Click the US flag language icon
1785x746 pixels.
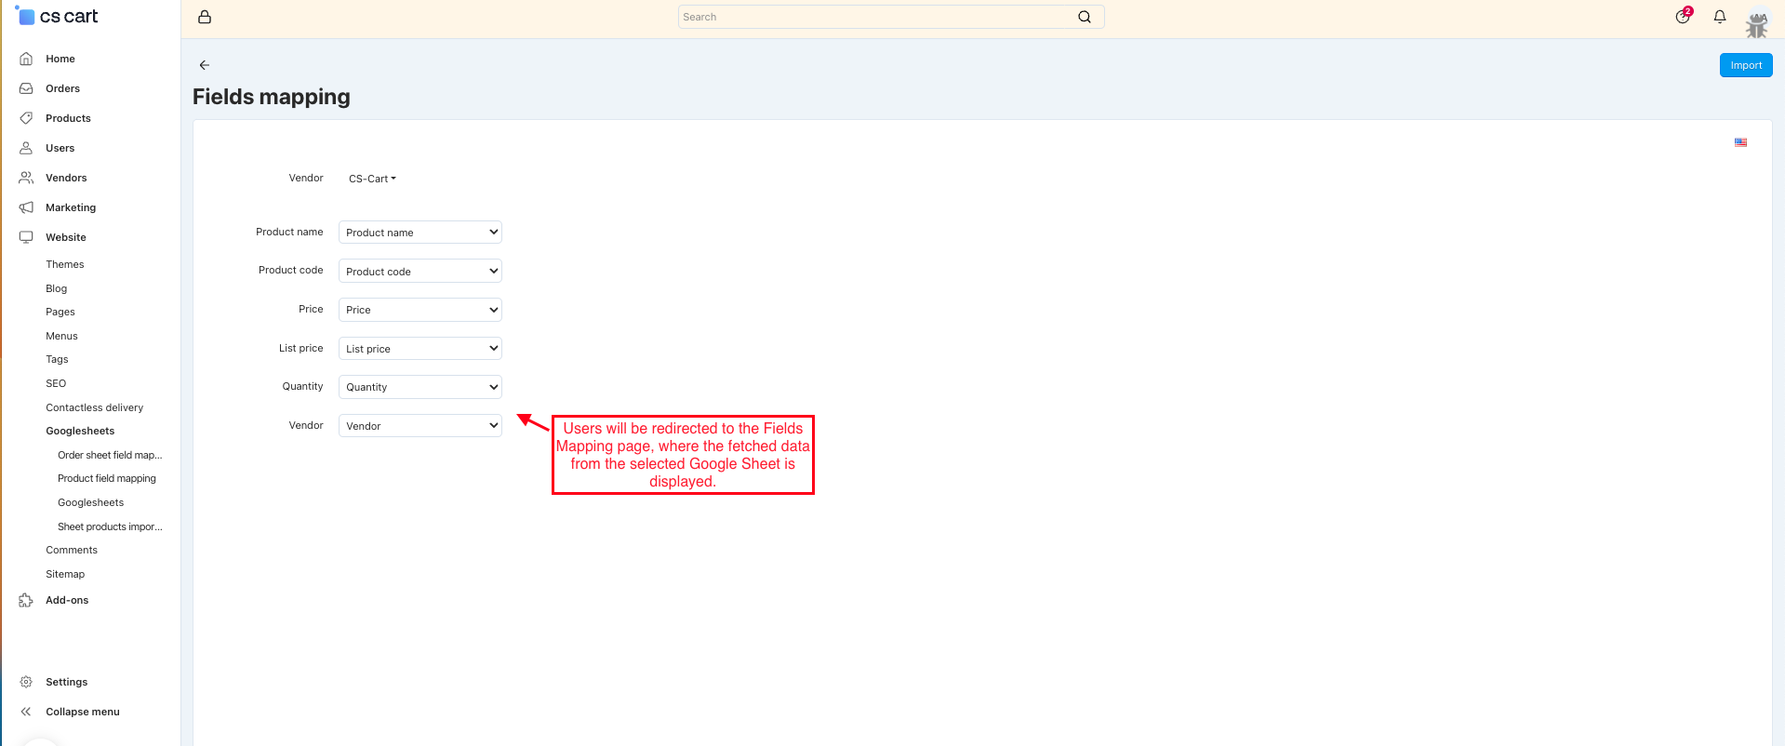[1740, 142]
